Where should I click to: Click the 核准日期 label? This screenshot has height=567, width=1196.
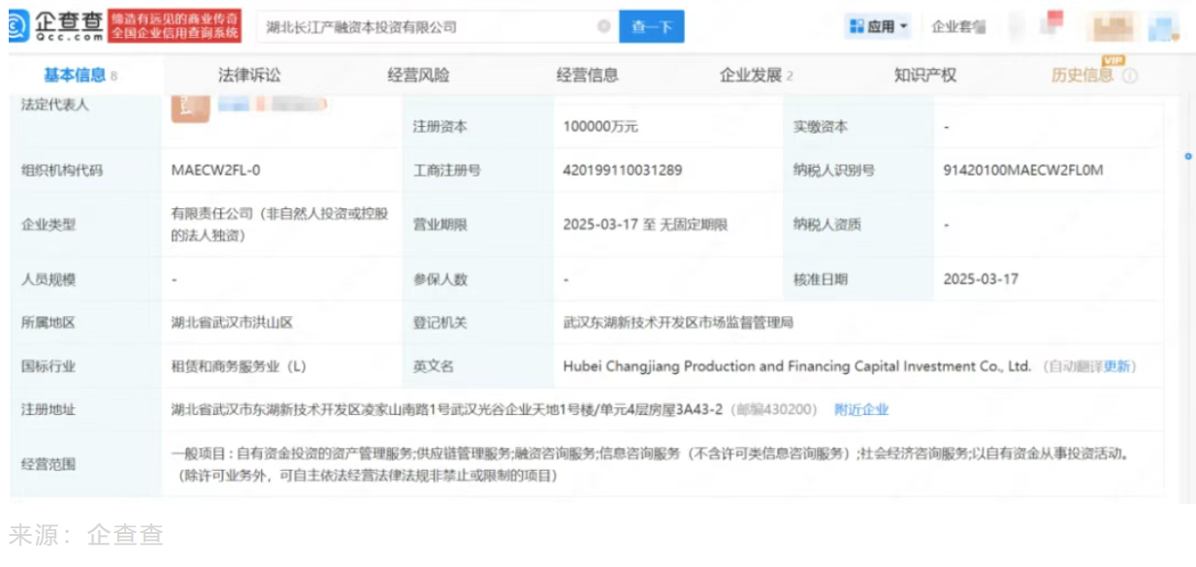point(821,279)
